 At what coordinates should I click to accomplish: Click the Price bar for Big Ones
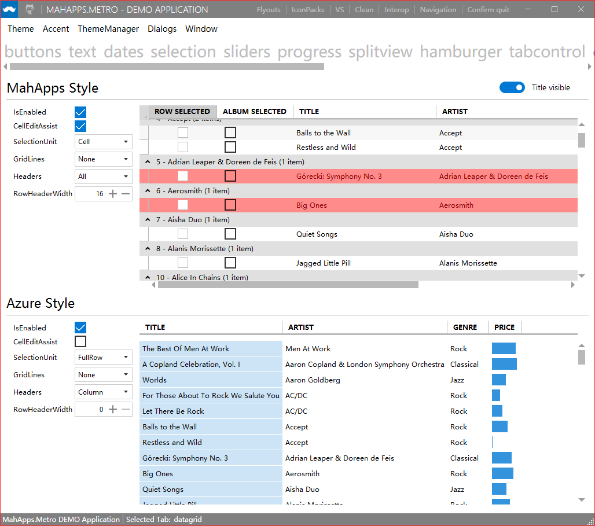(x=502, y=473)
